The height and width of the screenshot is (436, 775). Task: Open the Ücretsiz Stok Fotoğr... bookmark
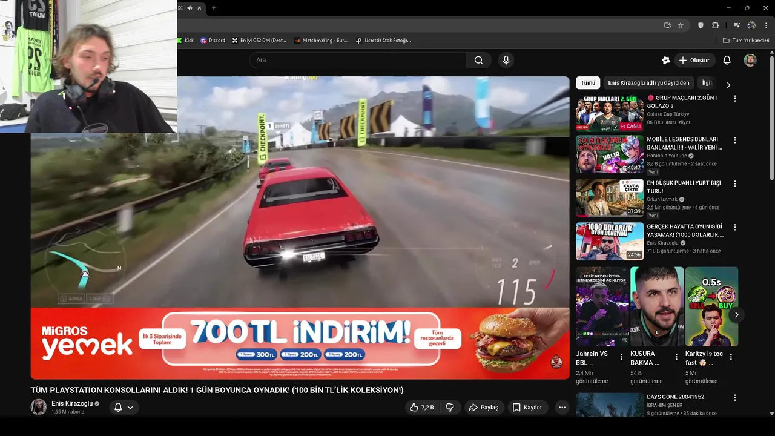pyautogui.click(x=383, y=41)
